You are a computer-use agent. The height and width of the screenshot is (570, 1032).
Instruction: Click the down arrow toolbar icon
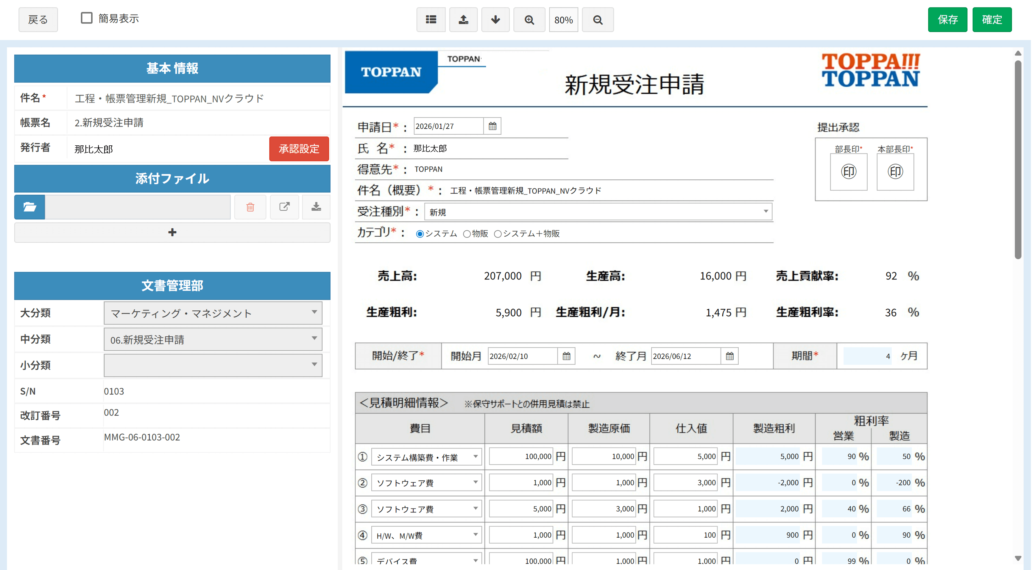pyautogui.click(x=495, y=20)
